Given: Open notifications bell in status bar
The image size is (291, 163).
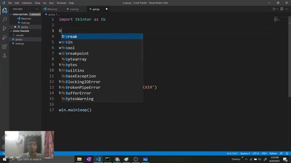Looking at the screenshot, I should coord(287,153).
